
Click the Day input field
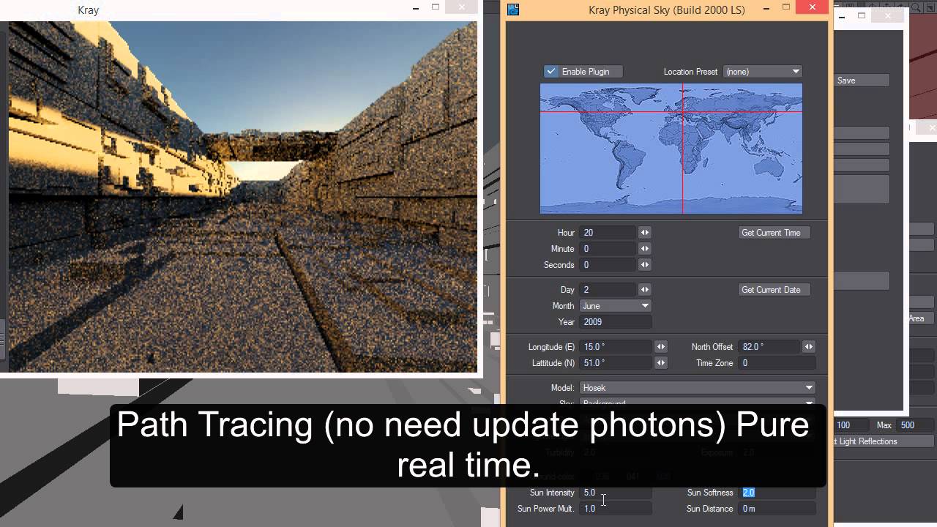(x=608, y=290)
